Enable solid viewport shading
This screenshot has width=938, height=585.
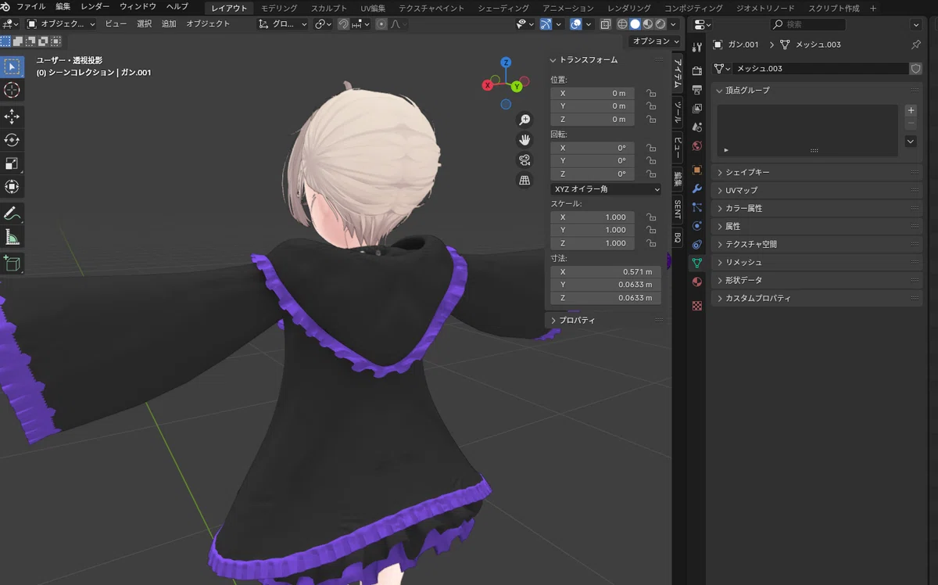tap(635, 24)
